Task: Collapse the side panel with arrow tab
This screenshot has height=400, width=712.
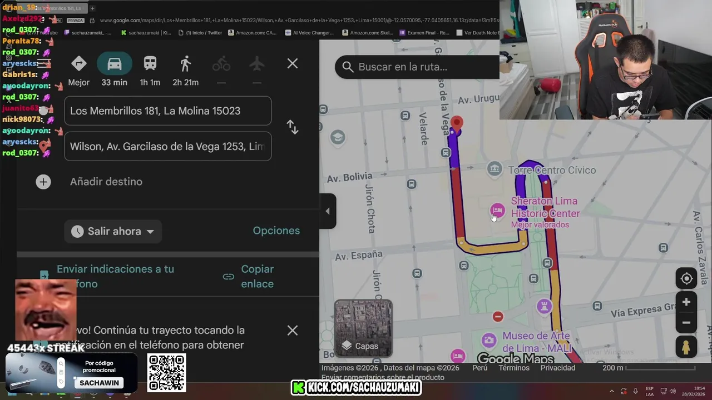Action: click(x=328, y=211)
